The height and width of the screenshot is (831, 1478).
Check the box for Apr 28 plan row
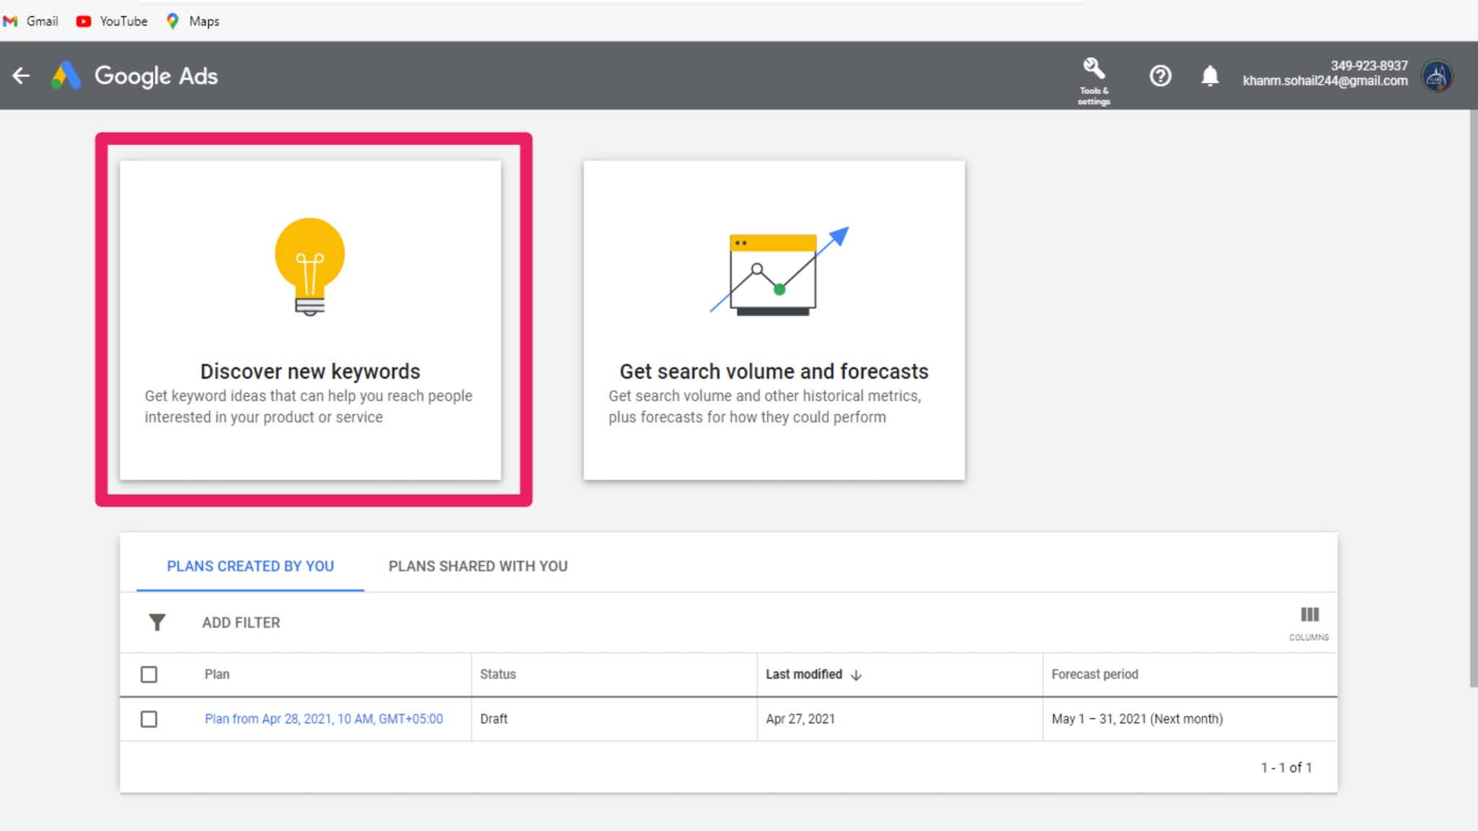pos(149,719)
